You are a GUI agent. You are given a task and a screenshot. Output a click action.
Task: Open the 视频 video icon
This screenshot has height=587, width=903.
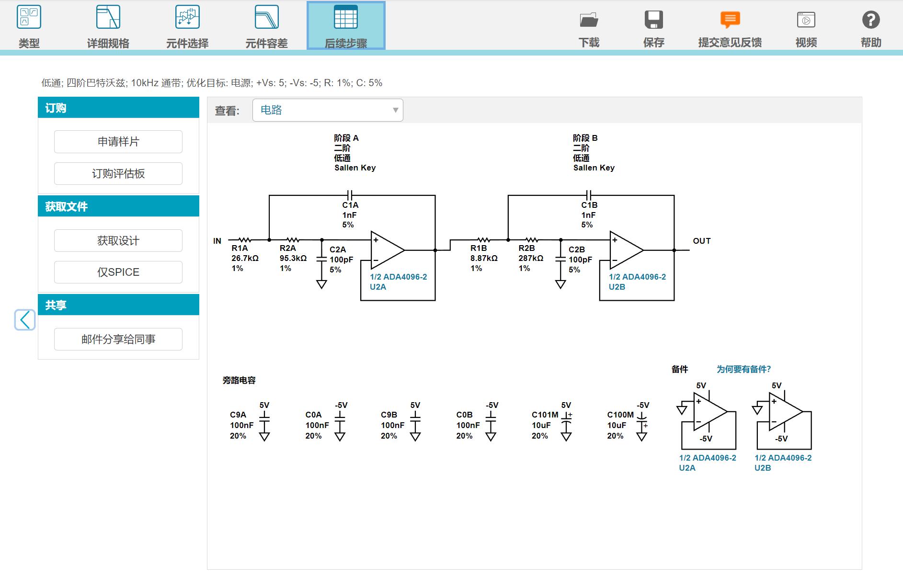[806, 20]
